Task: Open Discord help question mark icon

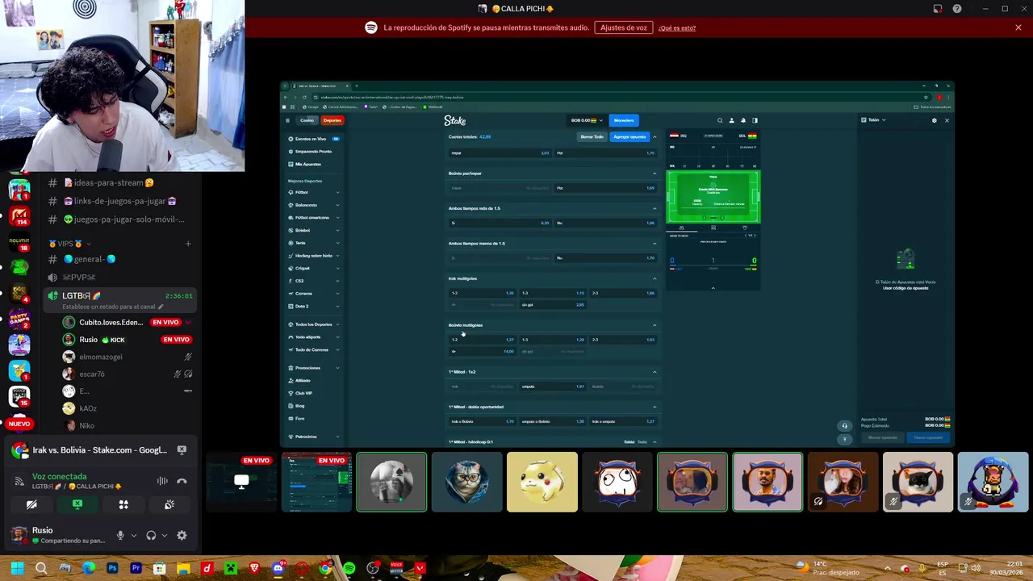Action: 957,9
